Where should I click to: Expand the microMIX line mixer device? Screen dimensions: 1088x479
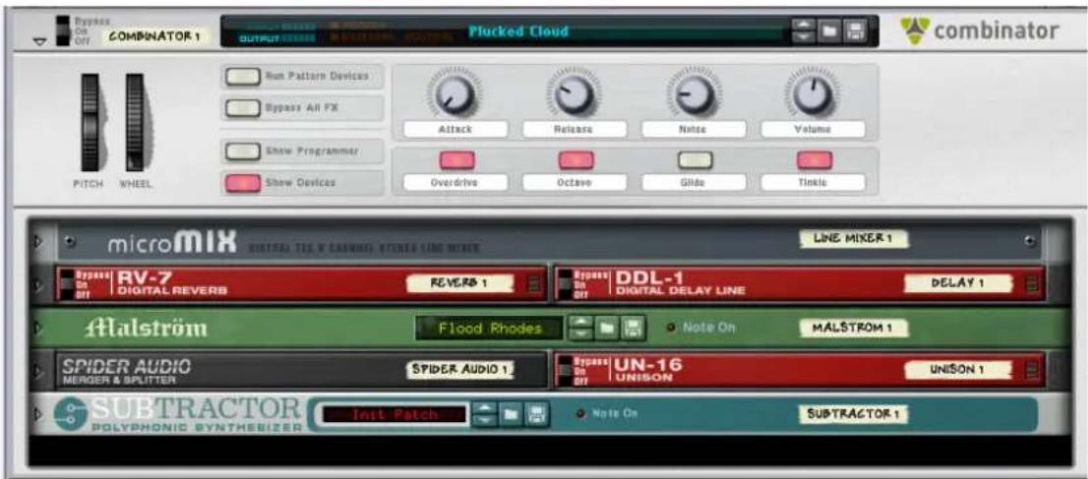(39, 242)
